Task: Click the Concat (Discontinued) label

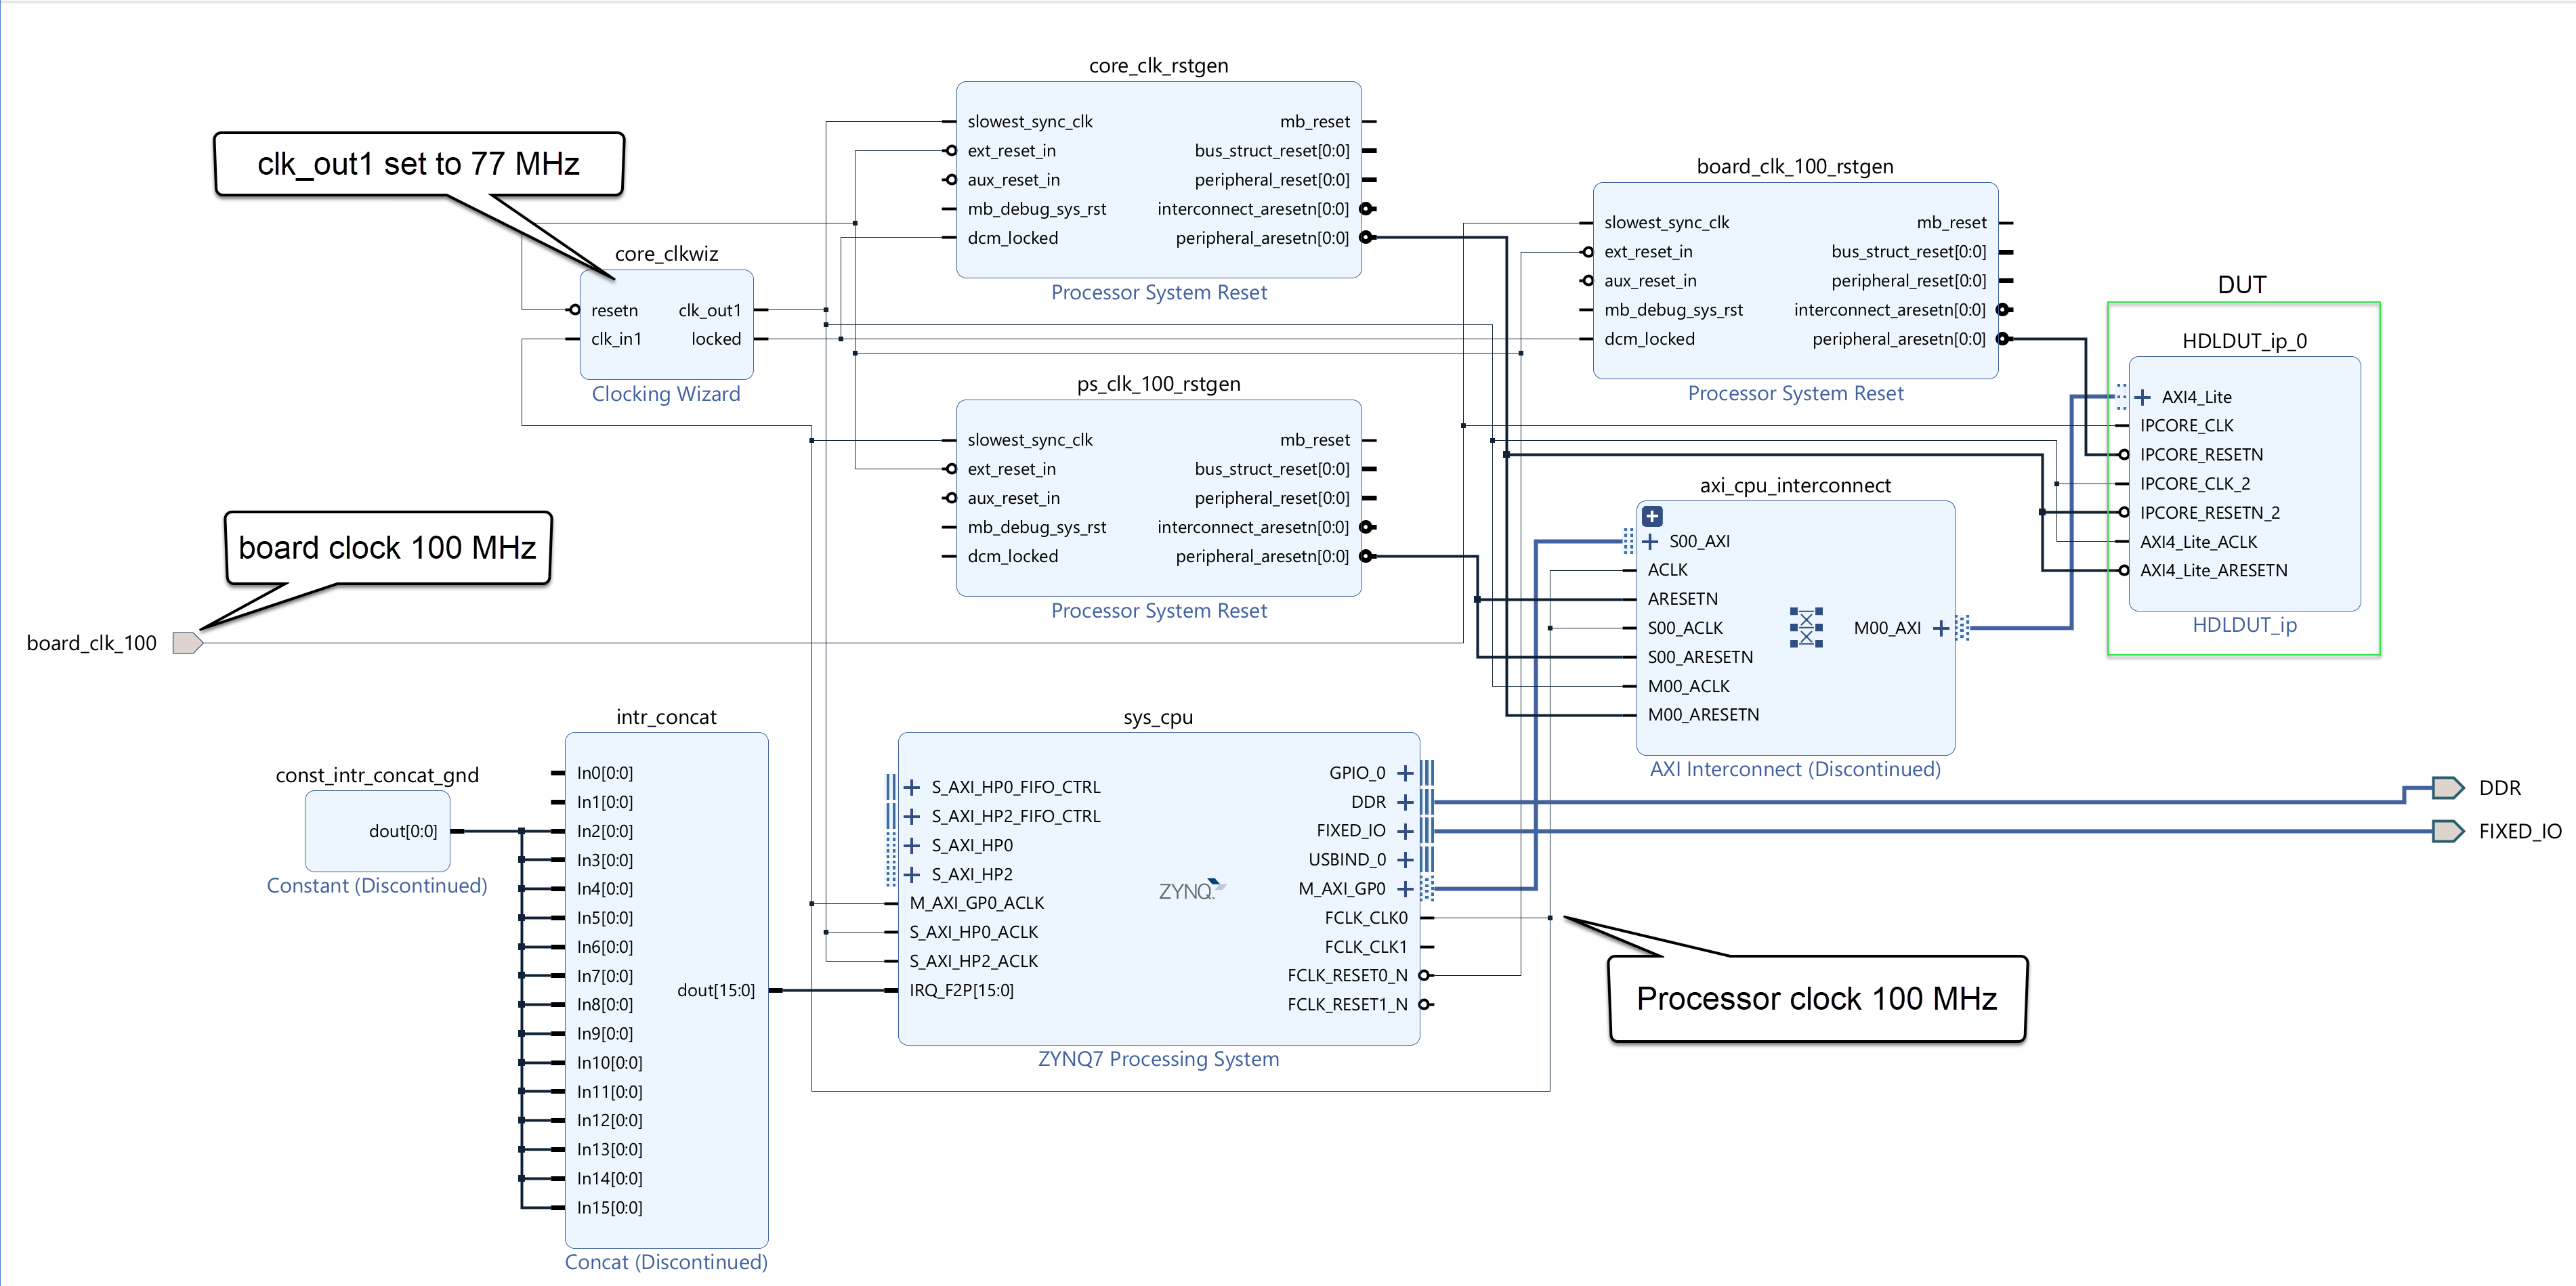Action: click(x=666, y=1262)
